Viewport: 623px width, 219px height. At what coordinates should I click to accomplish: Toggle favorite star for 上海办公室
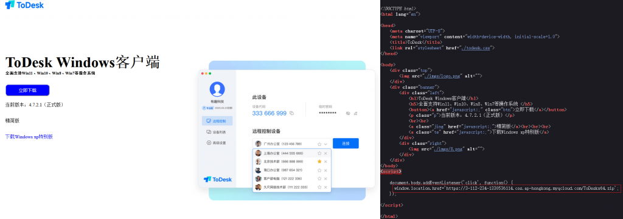(319, 153)
